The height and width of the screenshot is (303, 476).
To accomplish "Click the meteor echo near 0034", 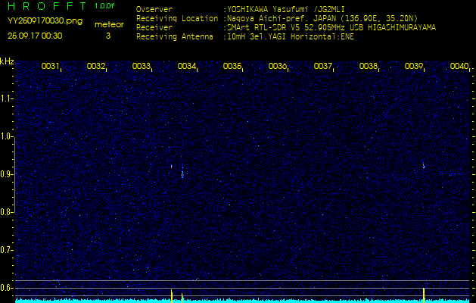I will [x=182, y=173].
